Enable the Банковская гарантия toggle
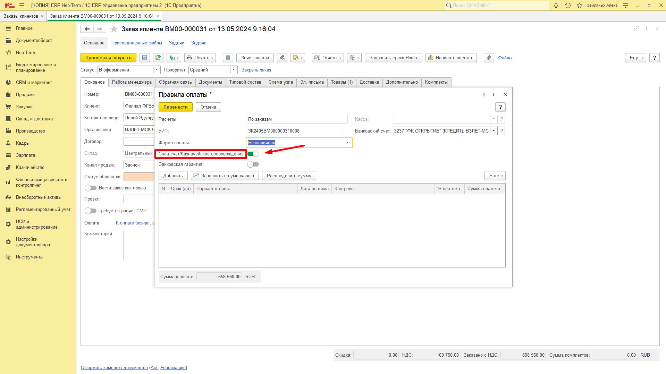666x374 pixels. coord(253,164)
